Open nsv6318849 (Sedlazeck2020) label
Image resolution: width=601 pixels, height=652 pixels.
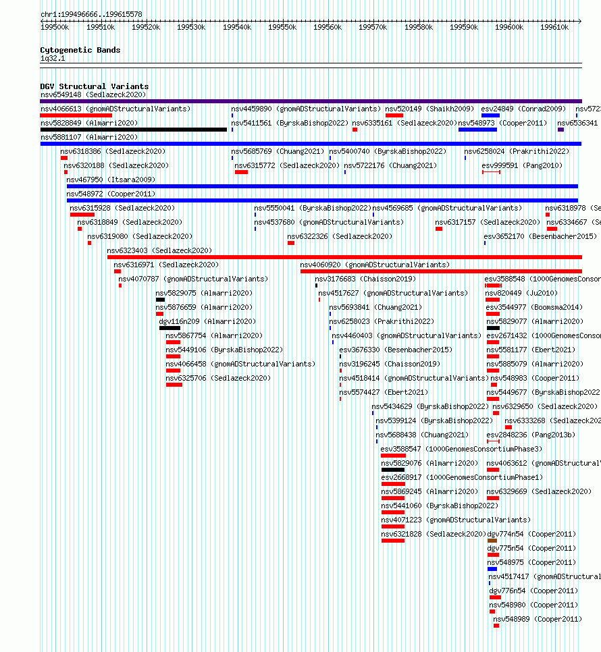130,222
